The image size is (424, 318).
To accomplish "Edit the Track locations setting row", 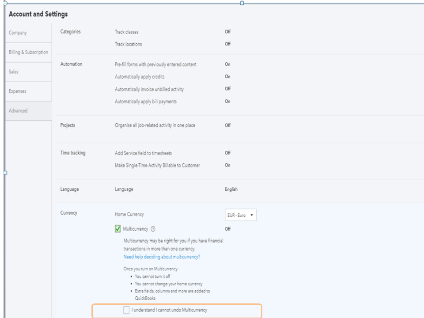I will click(x=129, y=44).
